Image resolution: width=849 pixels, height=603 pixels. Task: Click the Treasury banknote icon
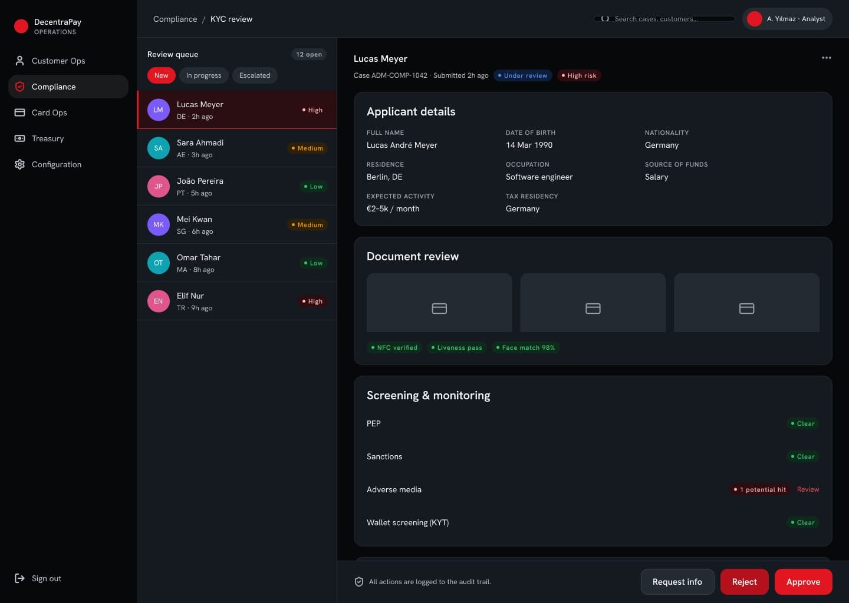(x=19, y=138)
